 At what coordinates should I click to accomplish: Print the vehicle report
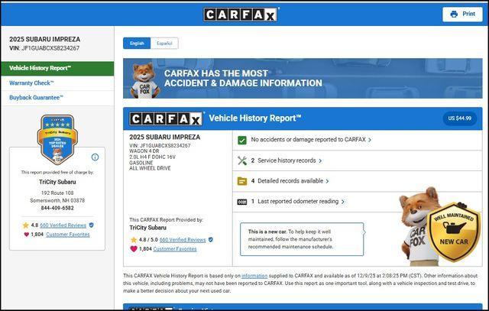[x=462, y=14]
